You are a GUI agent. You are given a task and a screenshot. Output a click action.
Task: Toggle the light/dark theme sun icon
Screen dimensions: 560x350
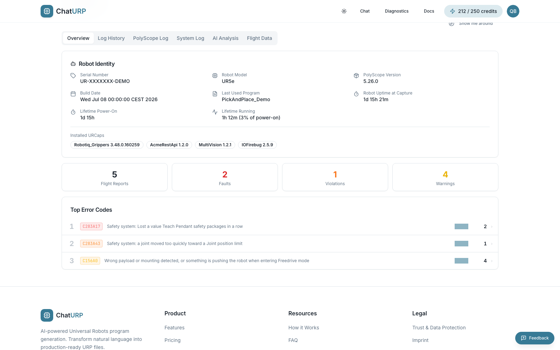tap(344, 11)
